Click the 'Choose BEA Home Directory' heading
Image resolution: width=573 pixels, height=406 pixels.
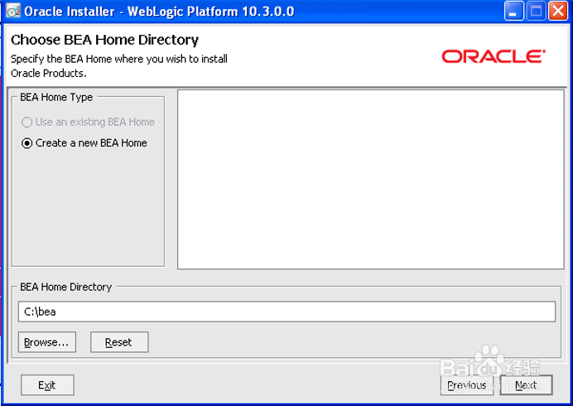click(x=104, y=40)
